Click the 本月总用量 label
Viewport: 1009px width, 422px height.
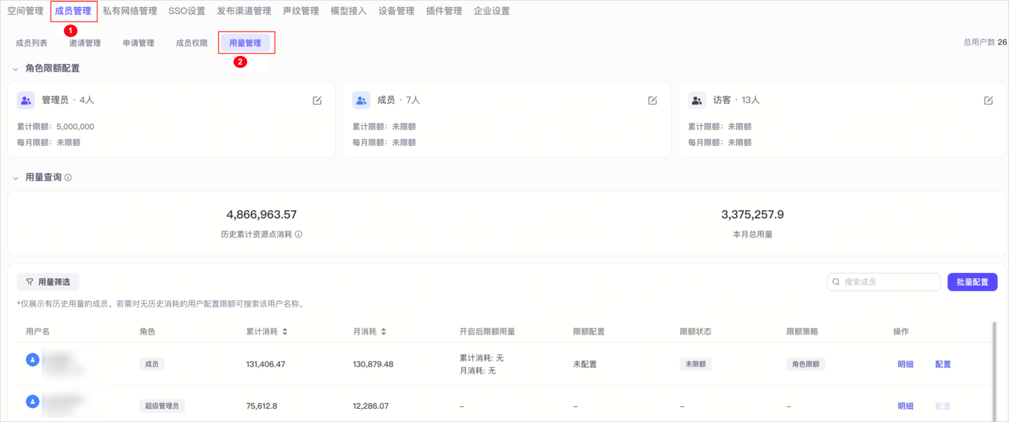pos(752,234)
